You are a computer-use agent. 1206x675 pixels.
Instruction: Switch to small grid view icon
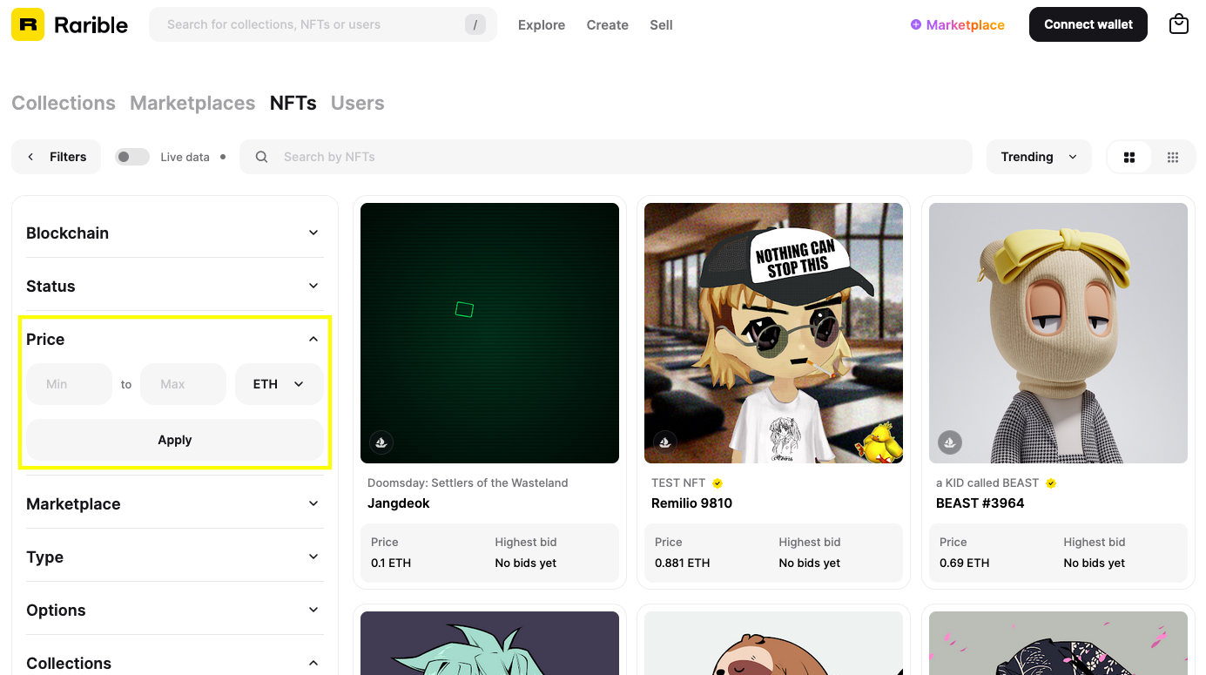click(1173, 157)
